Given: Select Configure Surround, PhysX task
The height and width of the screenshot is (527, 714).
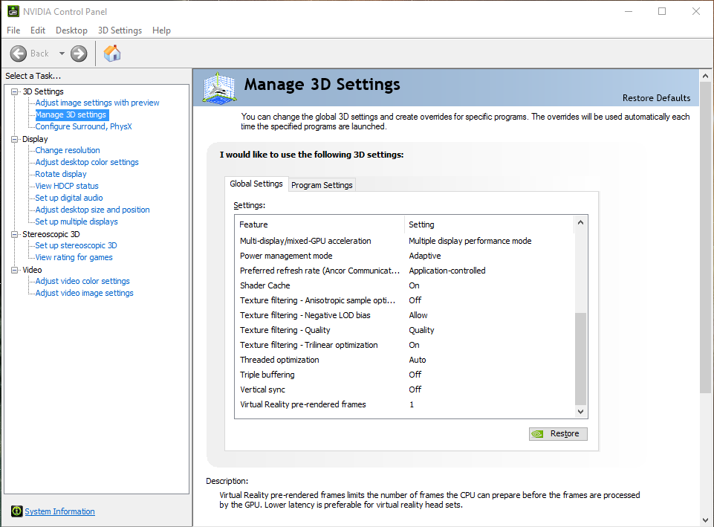Looking at the screenshot, I should (x=83, y=126).
